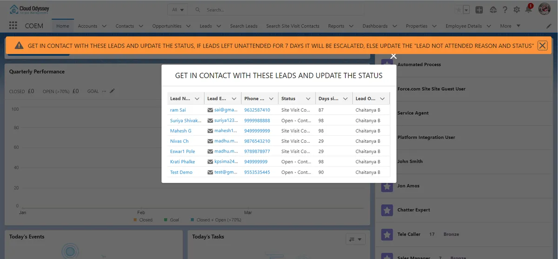Screen dimensions: 558x259
Task: Call phone number 9553535445
Action: pyautogui.click(x=257, y=172)
